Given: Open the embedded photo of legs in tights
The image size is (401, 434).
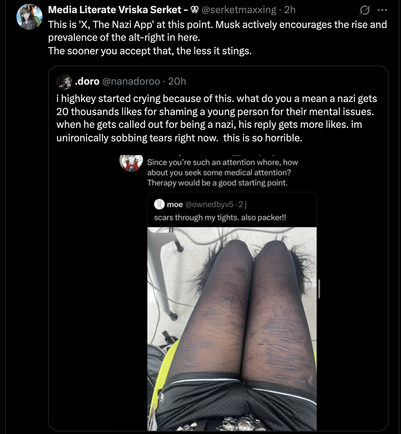Looking at the screenshot, I should point(232,329).
